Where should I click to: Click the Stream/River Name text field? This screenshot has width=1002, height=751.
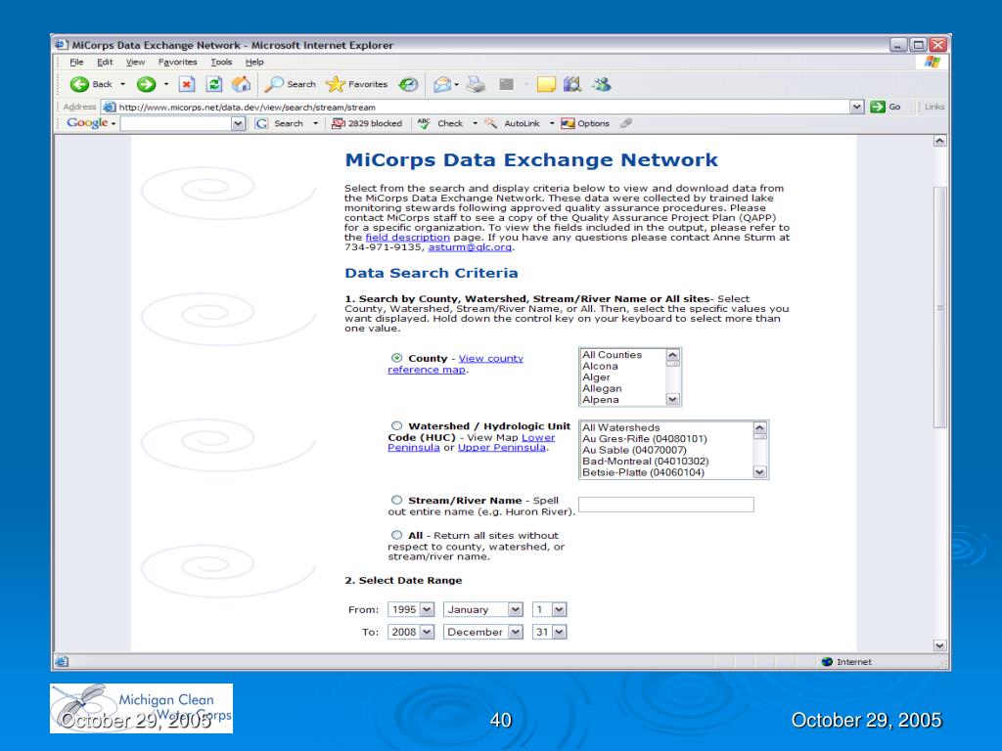(x=665, y=505)
